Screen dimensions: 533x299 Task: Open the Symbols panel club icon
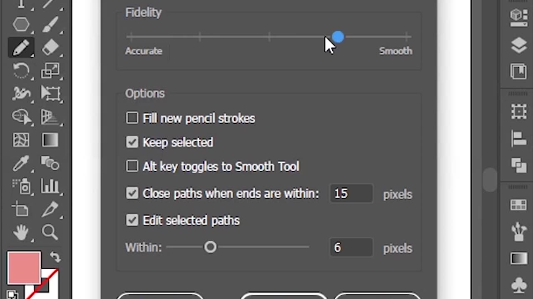tap(518, 286)
